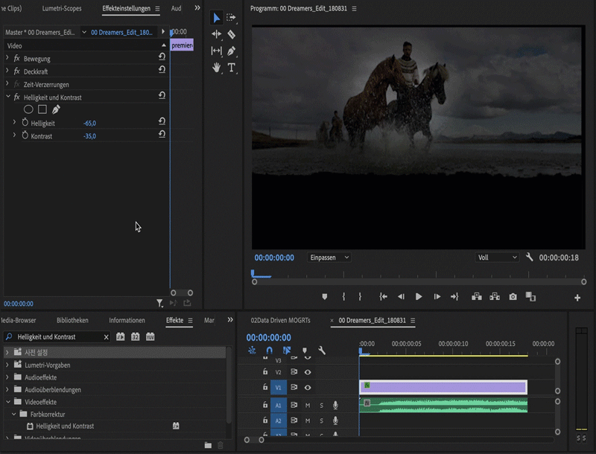Click the Helligkeit value -65,0
This screenshot has height=454, width=596.
pos(89,123)
